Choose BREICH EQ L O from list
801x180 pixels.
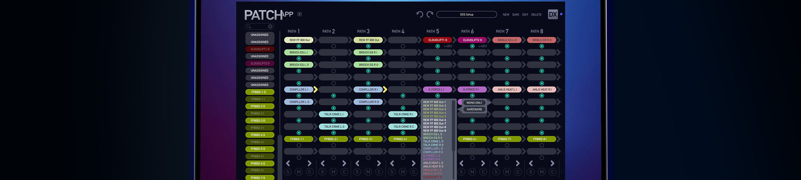[x=433, y=134]
